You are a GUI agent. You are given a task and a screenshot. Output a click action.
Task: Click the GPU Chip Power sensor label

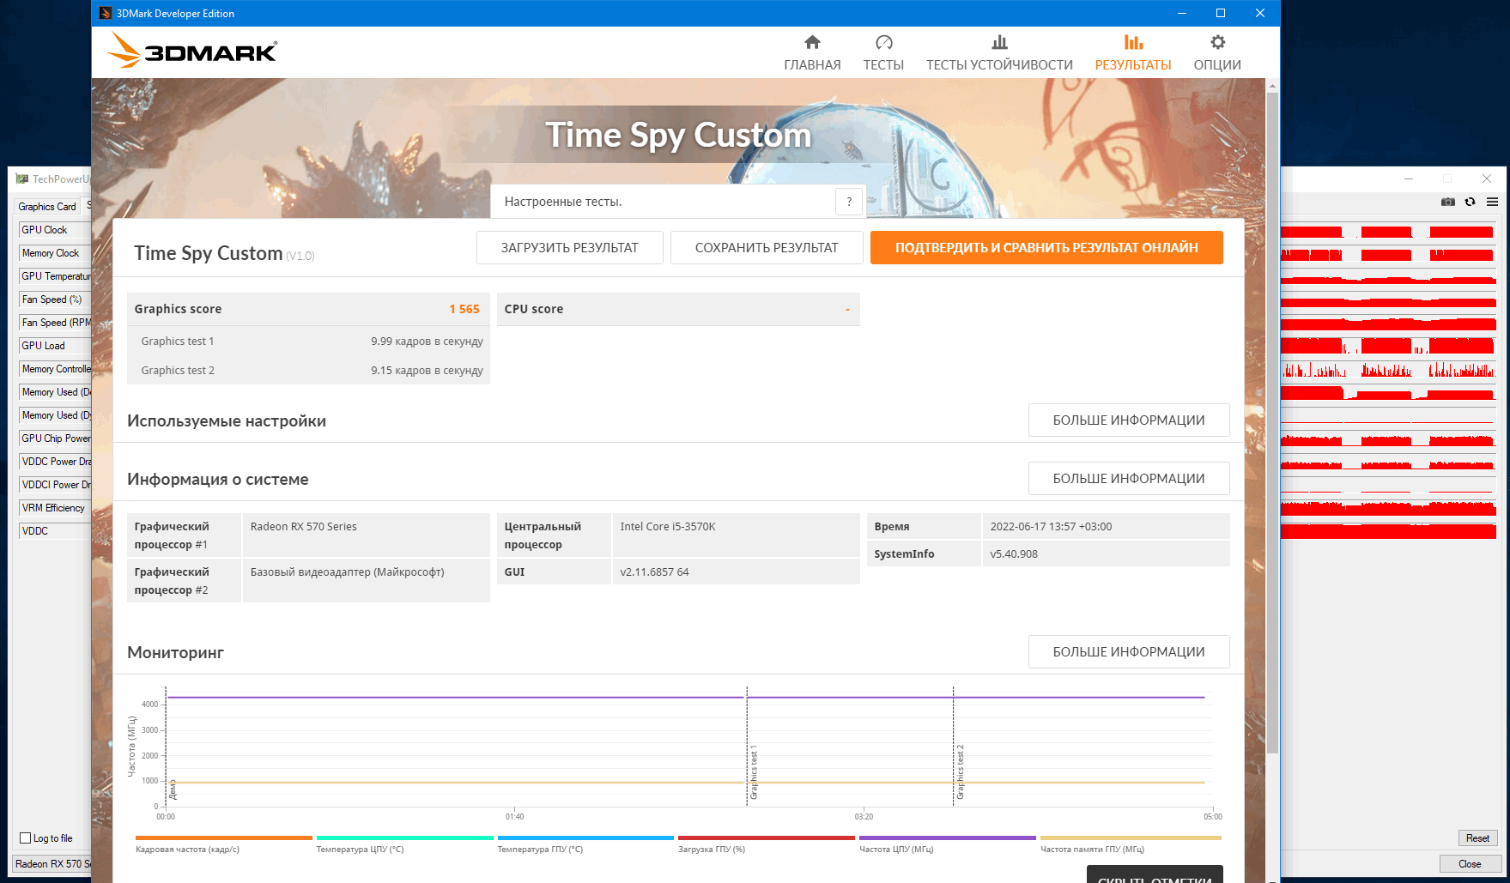(54, 438)
